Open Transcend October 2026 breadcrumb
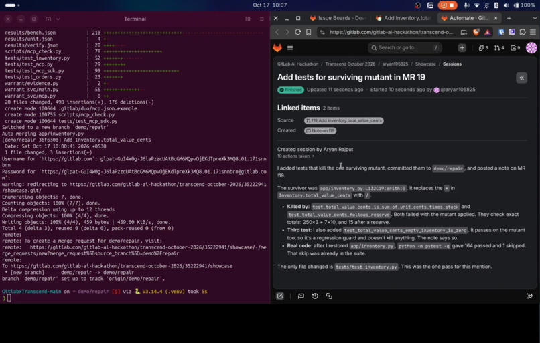This screenshot has height=343, width=540. click(350, 64)
